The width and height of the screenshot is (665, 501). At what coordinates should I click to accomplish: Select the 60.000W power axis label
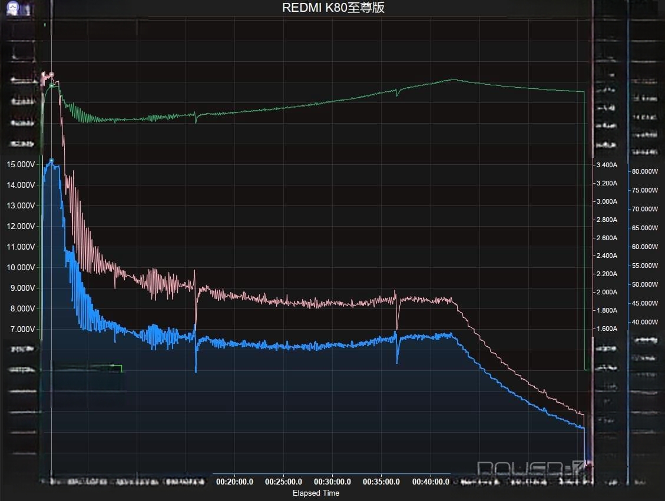tap(645, 247)
